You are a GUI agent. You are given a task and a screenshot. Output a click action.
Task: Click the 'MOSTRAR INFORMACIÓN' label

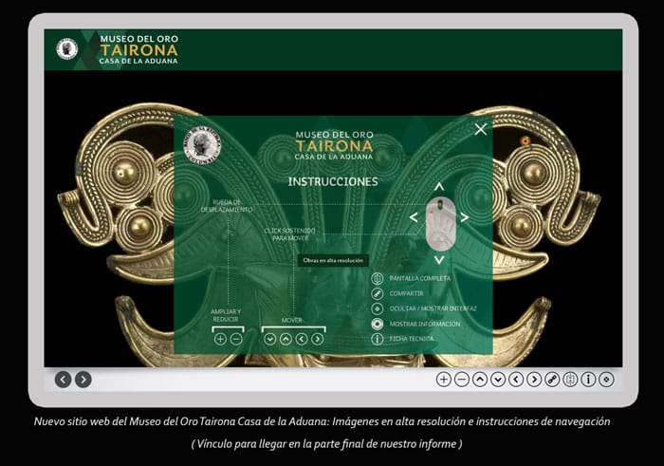coord(425,324)
